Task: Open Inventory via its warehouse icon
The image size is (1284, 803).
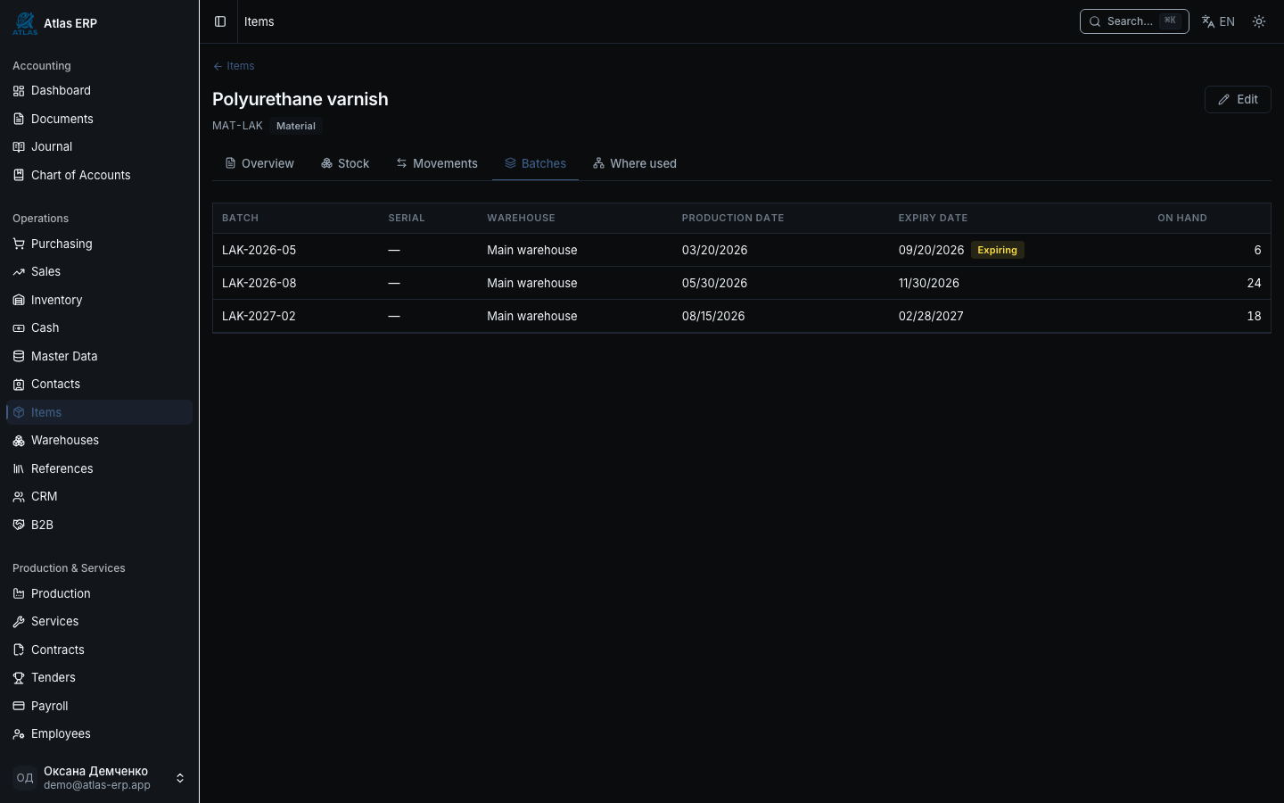Action: click(x=19, y=300)
